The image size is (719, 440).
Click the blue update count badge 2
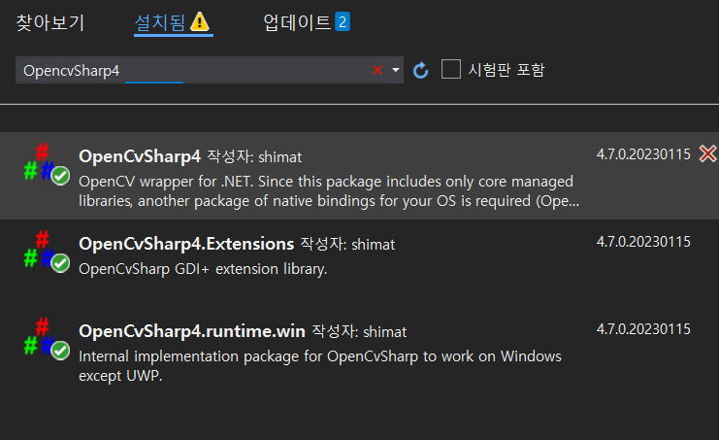(x=343, y=22)
